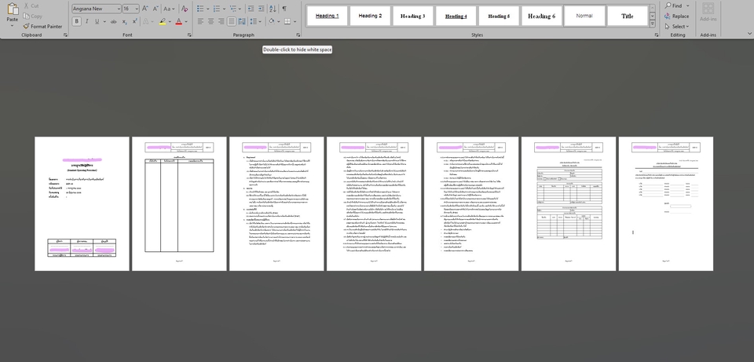Apply multilevel list

pos(232,9)
